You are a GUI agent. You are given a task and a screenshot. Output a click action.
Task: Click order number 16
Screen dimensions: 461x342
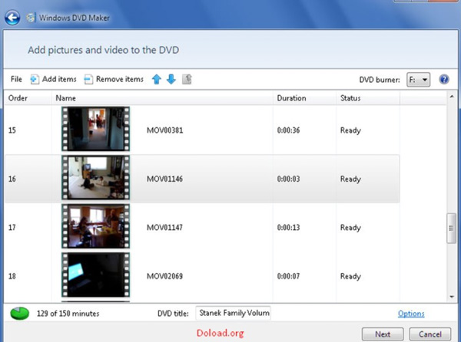tap(12, 179)
